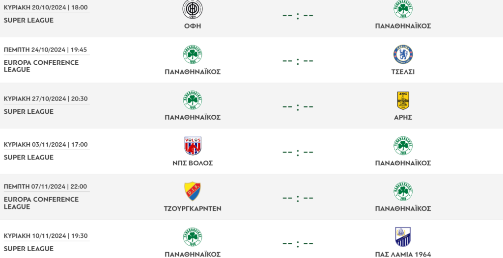Click the Aris yellow crest logo
503x258 pixels.
[x=403, y=100]
